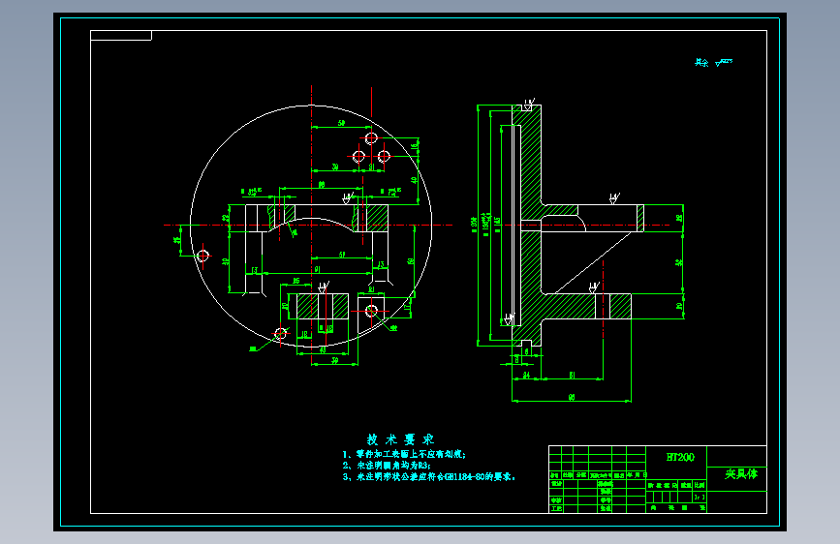Viewport: 840px width, 544px height.
Task: Click technical requirement note 1 text line
Action: point(404,454)
